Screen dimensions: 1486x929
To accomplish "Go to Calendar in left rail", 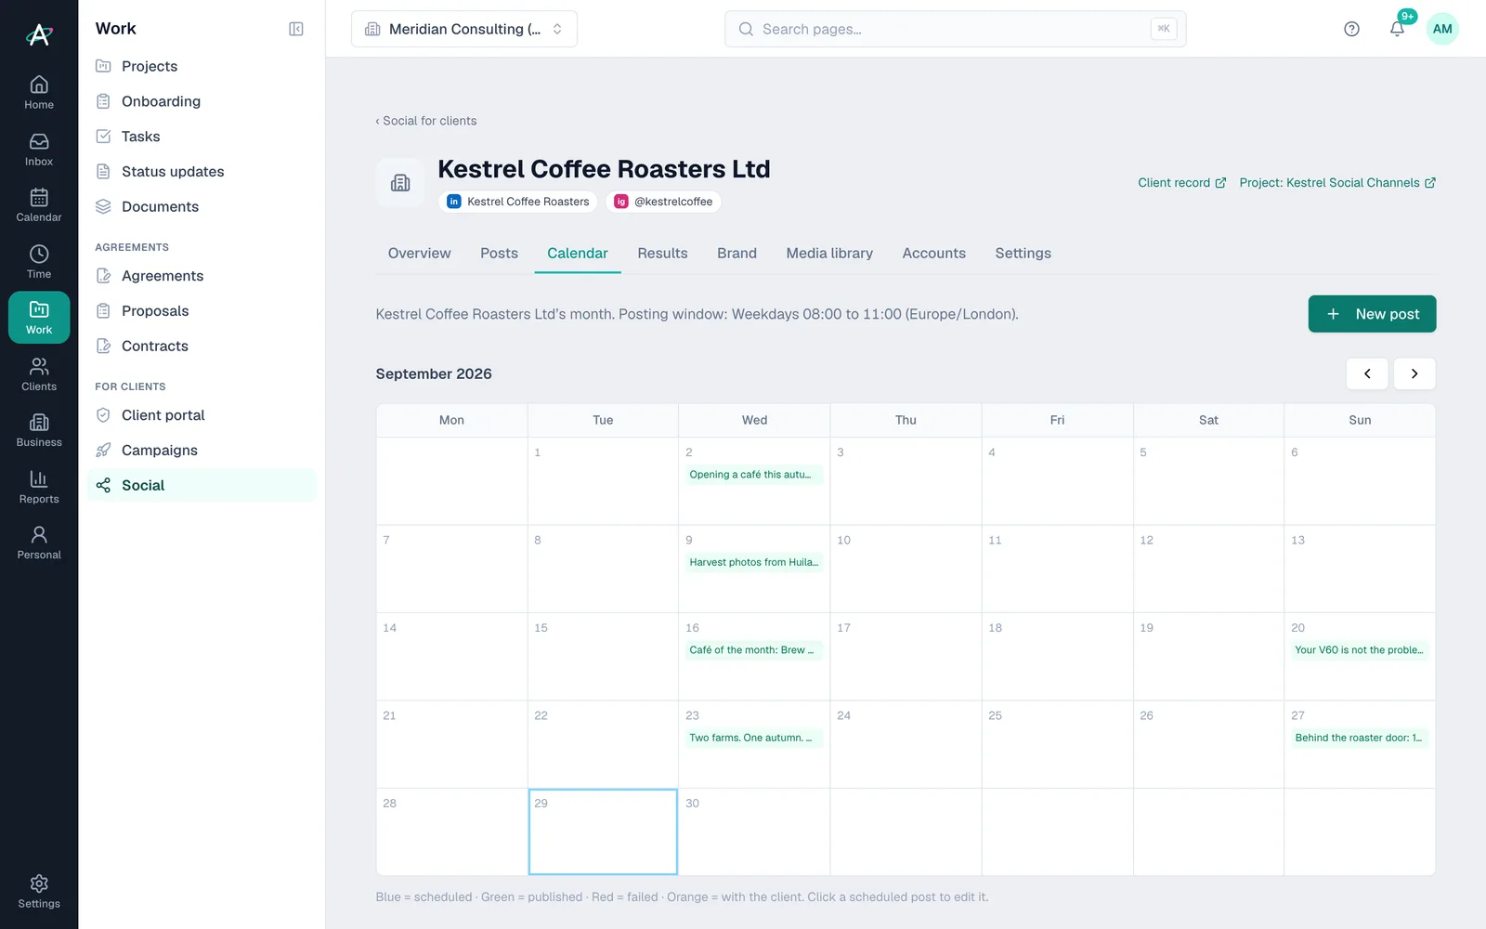I will coord(39,205).
